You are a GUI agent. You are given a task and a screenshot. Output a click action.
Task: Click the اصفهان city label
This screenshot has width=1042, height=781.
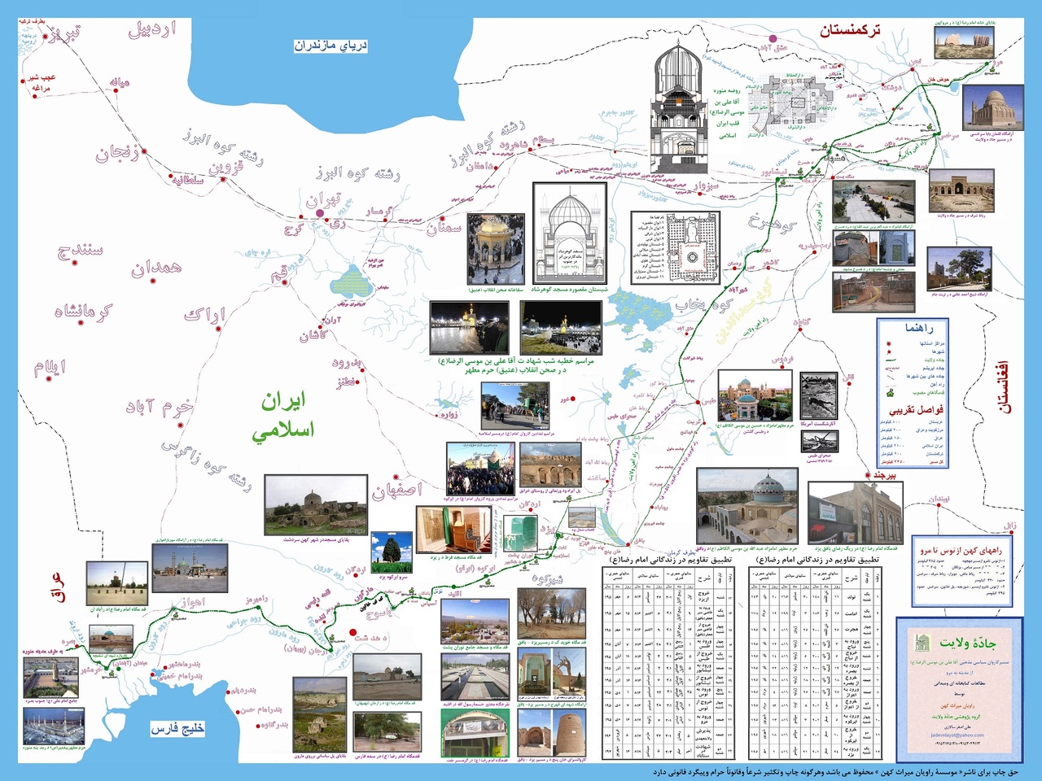pyautogui.click(x=397, y=491)
